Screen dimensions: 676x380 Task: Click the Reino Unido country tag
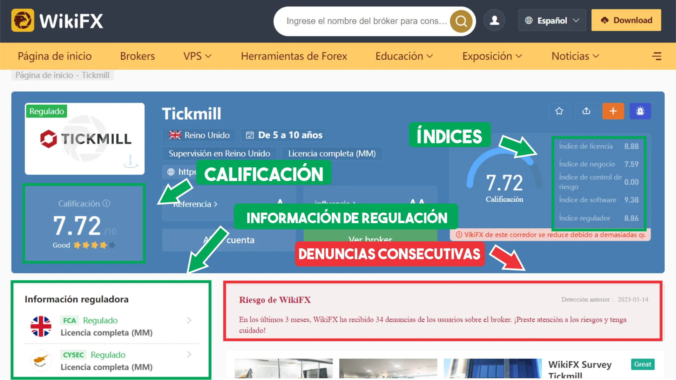tap(199, 135)
